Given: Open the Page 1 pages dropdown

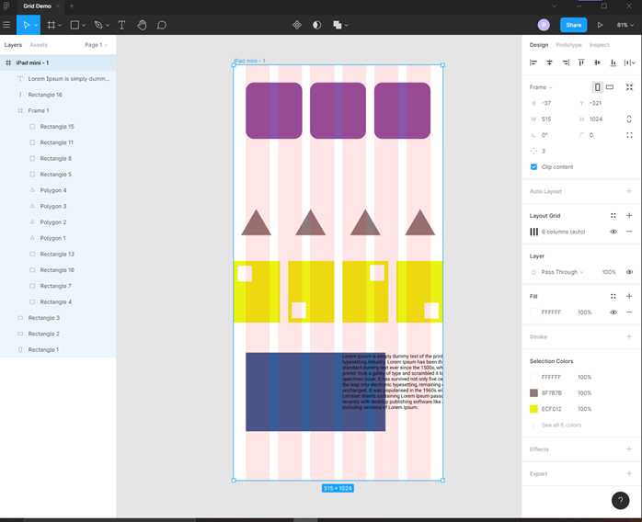Looking at the screenshot, I should (x=96, y=44).
